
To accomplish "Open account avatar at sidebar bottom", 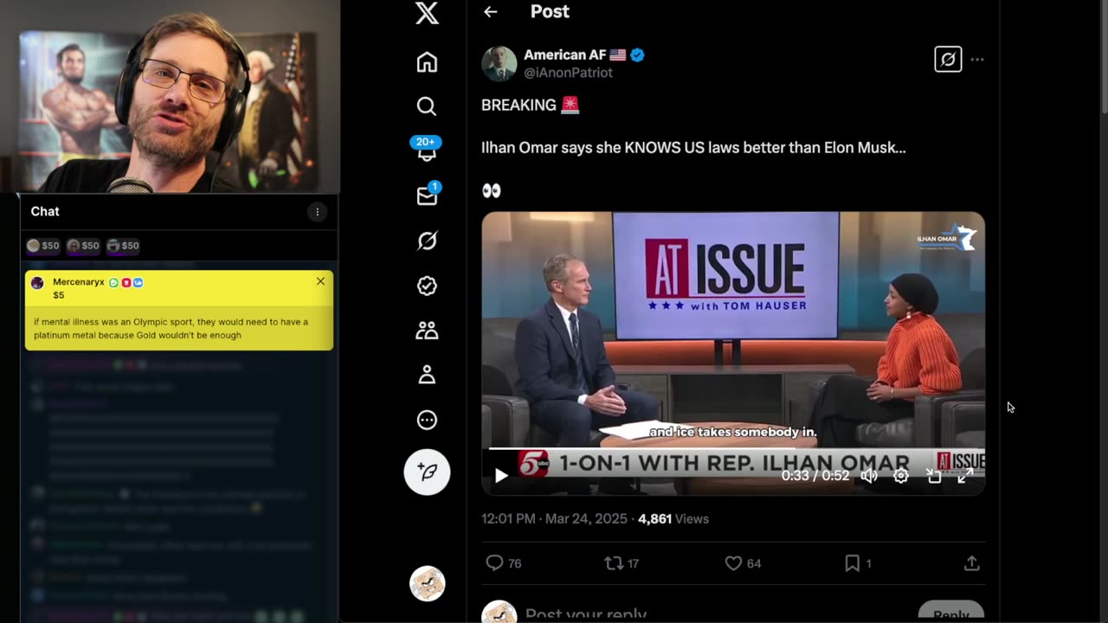I will pos(427,584).
